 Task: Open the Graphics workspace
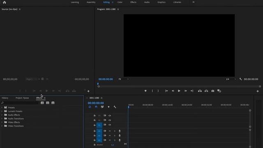click(161, 2)
